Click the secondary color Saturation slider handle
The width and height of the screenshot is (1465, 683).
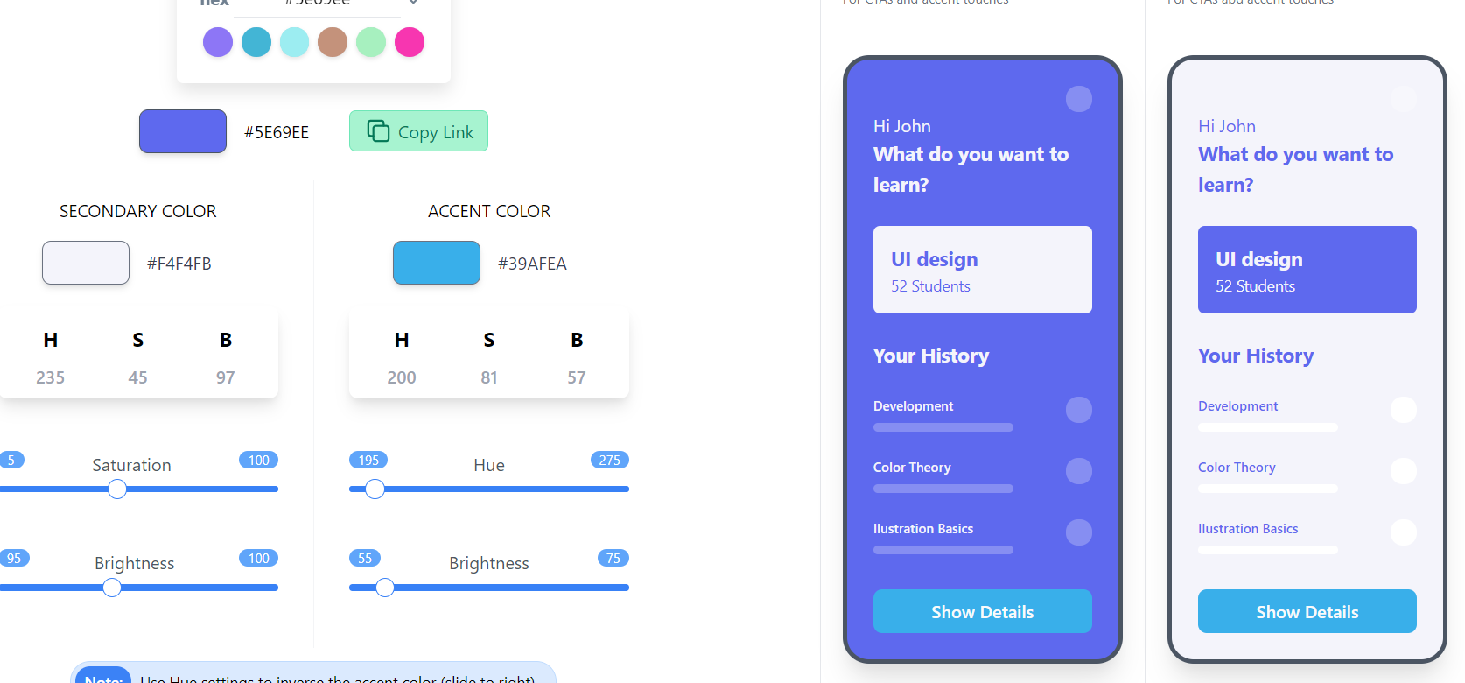coord(117,489)
